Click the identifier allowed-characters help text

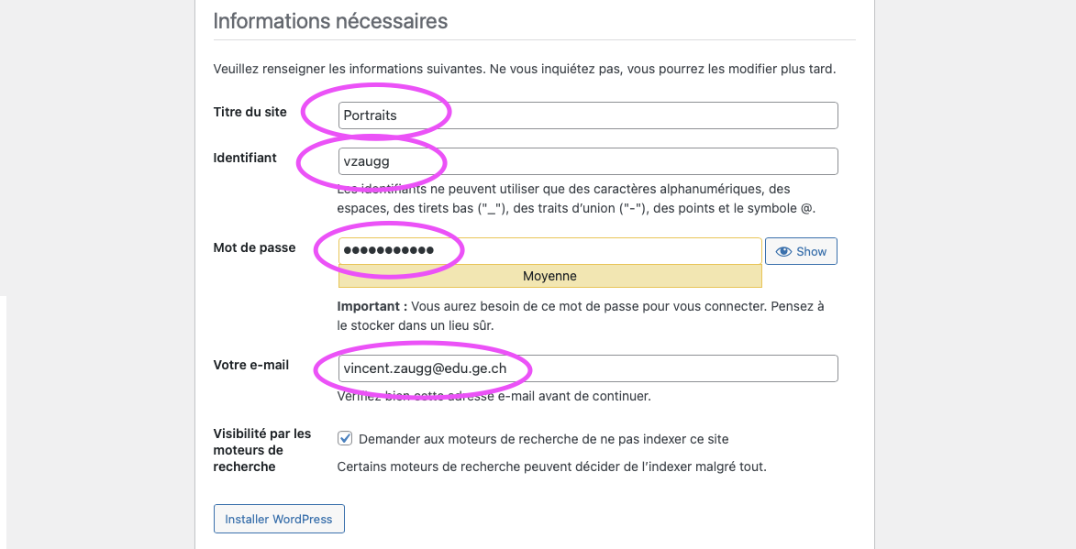[x=575, y=199]
